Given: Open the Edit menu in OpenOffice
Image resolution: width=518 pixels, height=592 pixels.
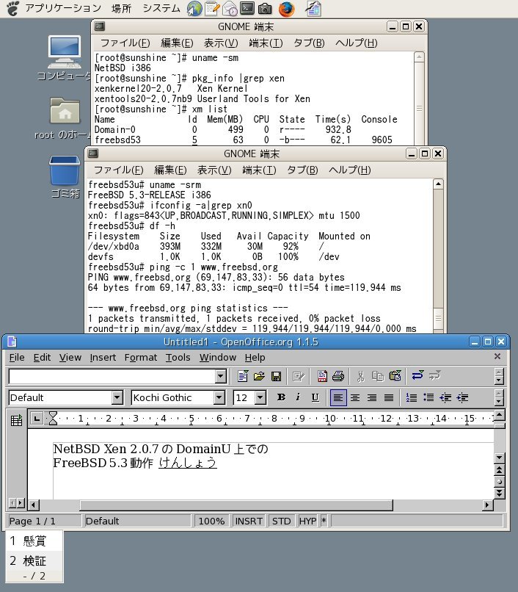Looking at the screenshot, I should (42, 357).
